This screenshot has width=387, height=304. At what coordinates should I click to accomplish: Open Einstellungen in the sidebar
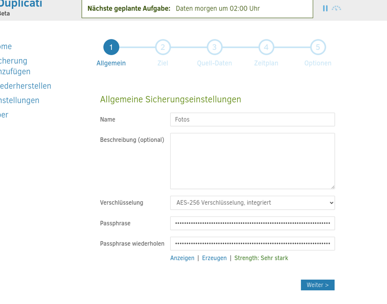point(19,100)
